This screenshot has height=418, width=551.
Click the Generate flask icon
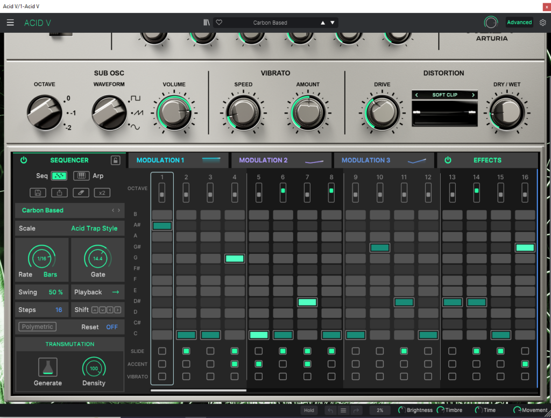coord(48,367)
